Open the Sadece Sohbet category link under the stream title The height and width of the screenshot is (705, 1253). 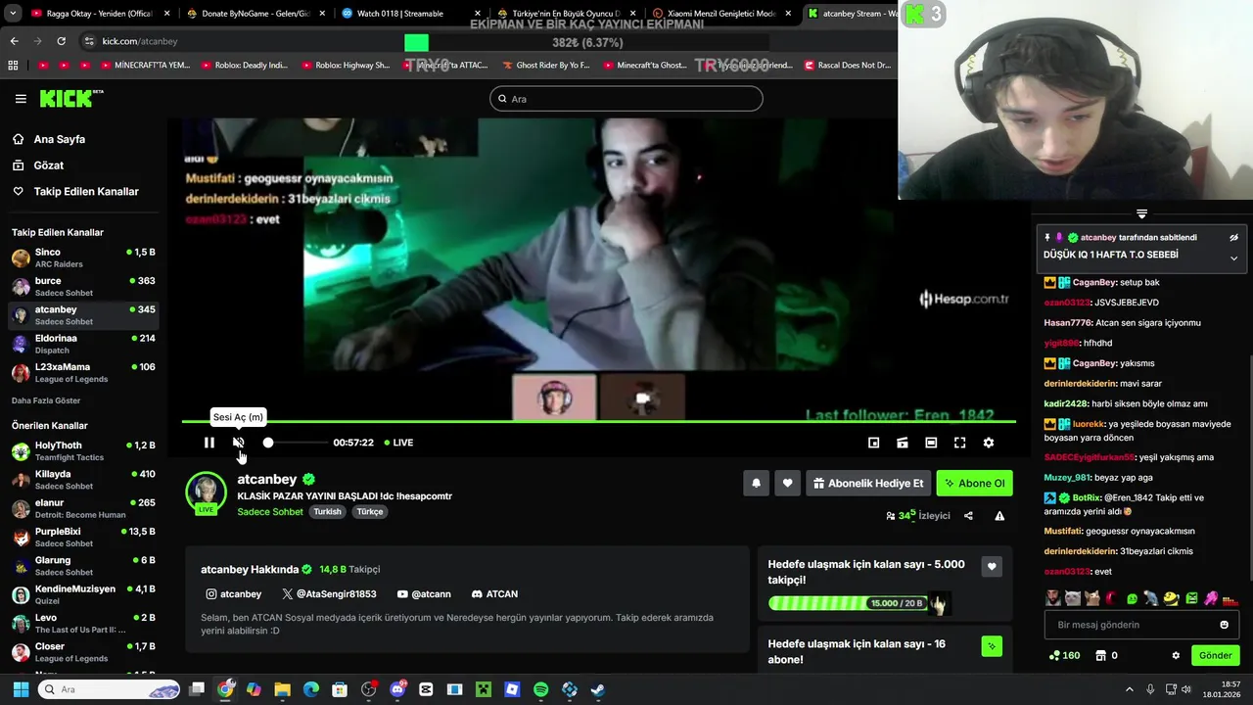pos(270,512)
